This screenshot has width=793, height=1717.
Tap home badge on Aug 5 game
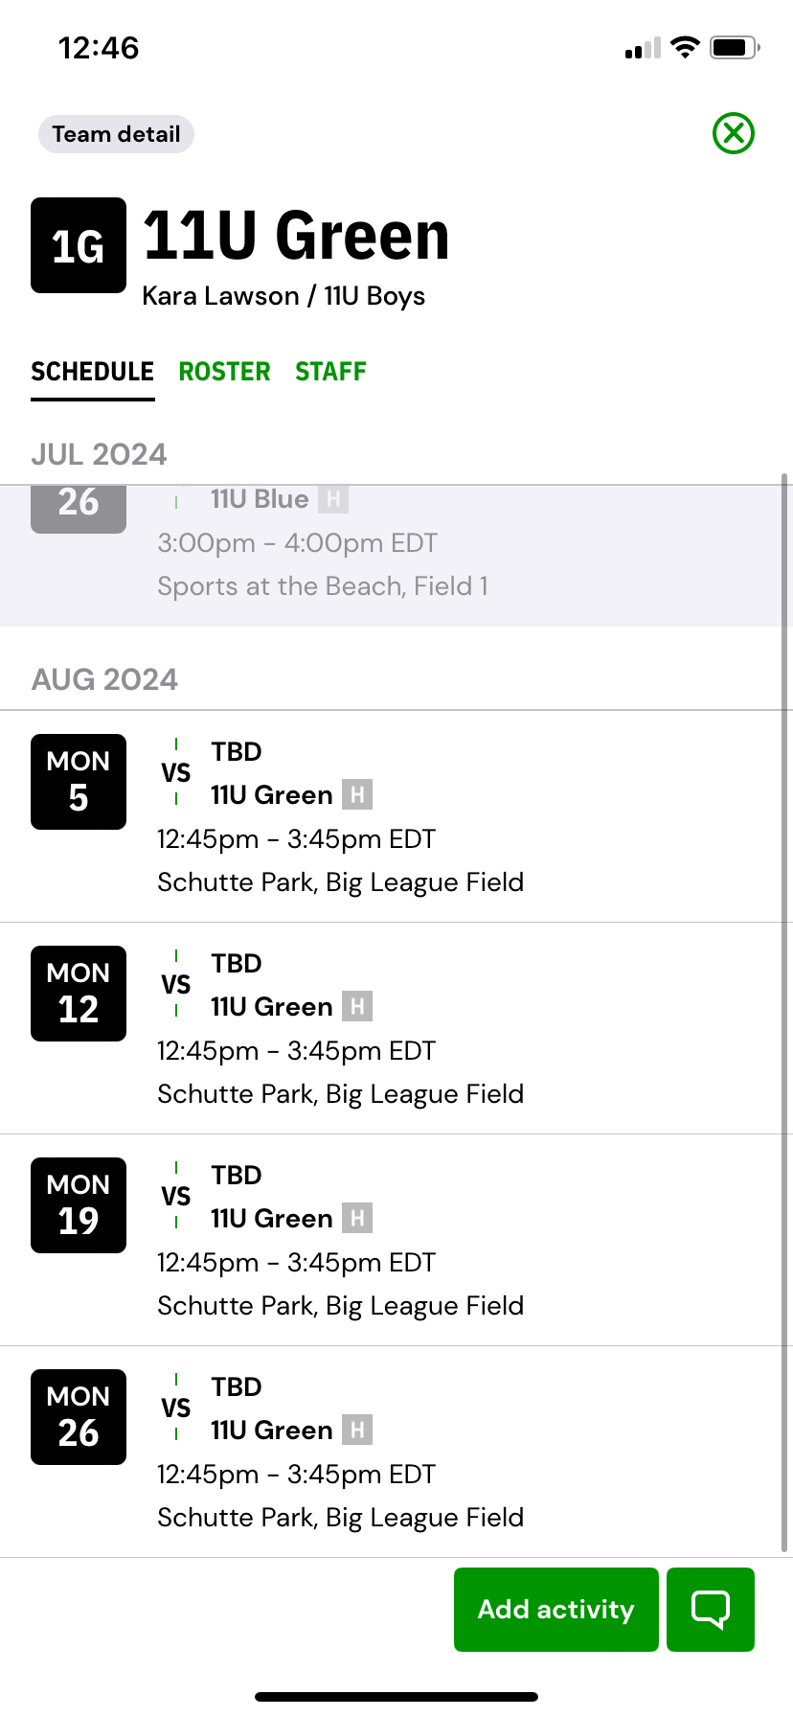tap(357, 794)
